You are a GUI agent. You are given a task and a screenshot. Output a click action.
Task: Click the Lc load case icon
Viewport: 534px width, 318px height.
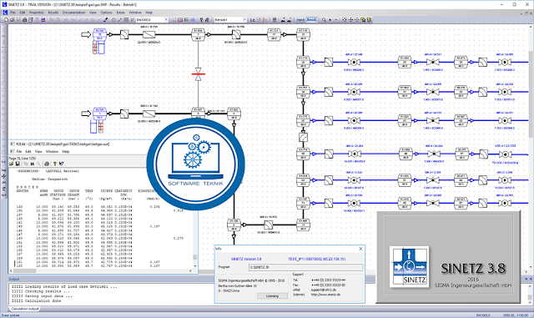(253, 20)
